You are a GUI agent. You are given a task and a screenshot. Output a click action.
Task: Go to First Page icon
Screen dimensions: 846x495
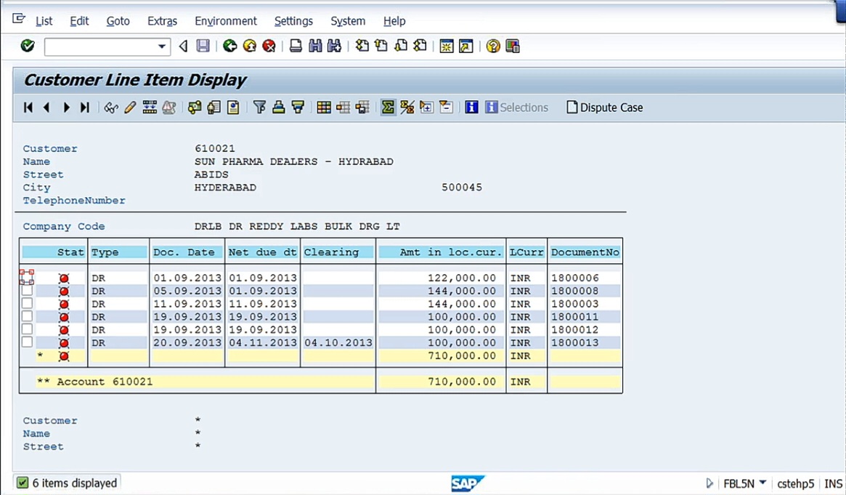coord(362,46)
